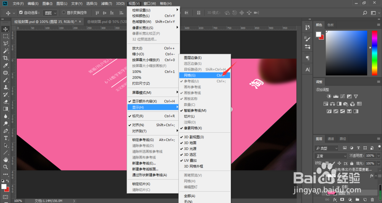Toggle the 自动选择 checkbox
This screenshot has width=382, height=203.
pyautogui.click(x=21, y=13)
